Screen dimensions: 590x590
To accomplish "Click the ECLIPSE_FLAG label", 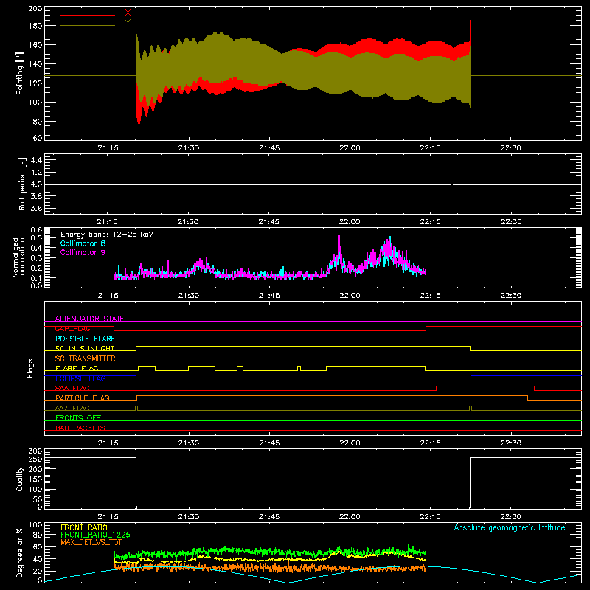I will tap(80, 378).
